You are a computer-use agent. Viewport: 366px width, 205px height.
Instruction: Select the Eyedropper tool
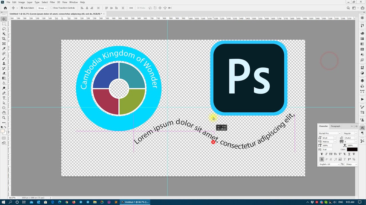coord(4,49)
